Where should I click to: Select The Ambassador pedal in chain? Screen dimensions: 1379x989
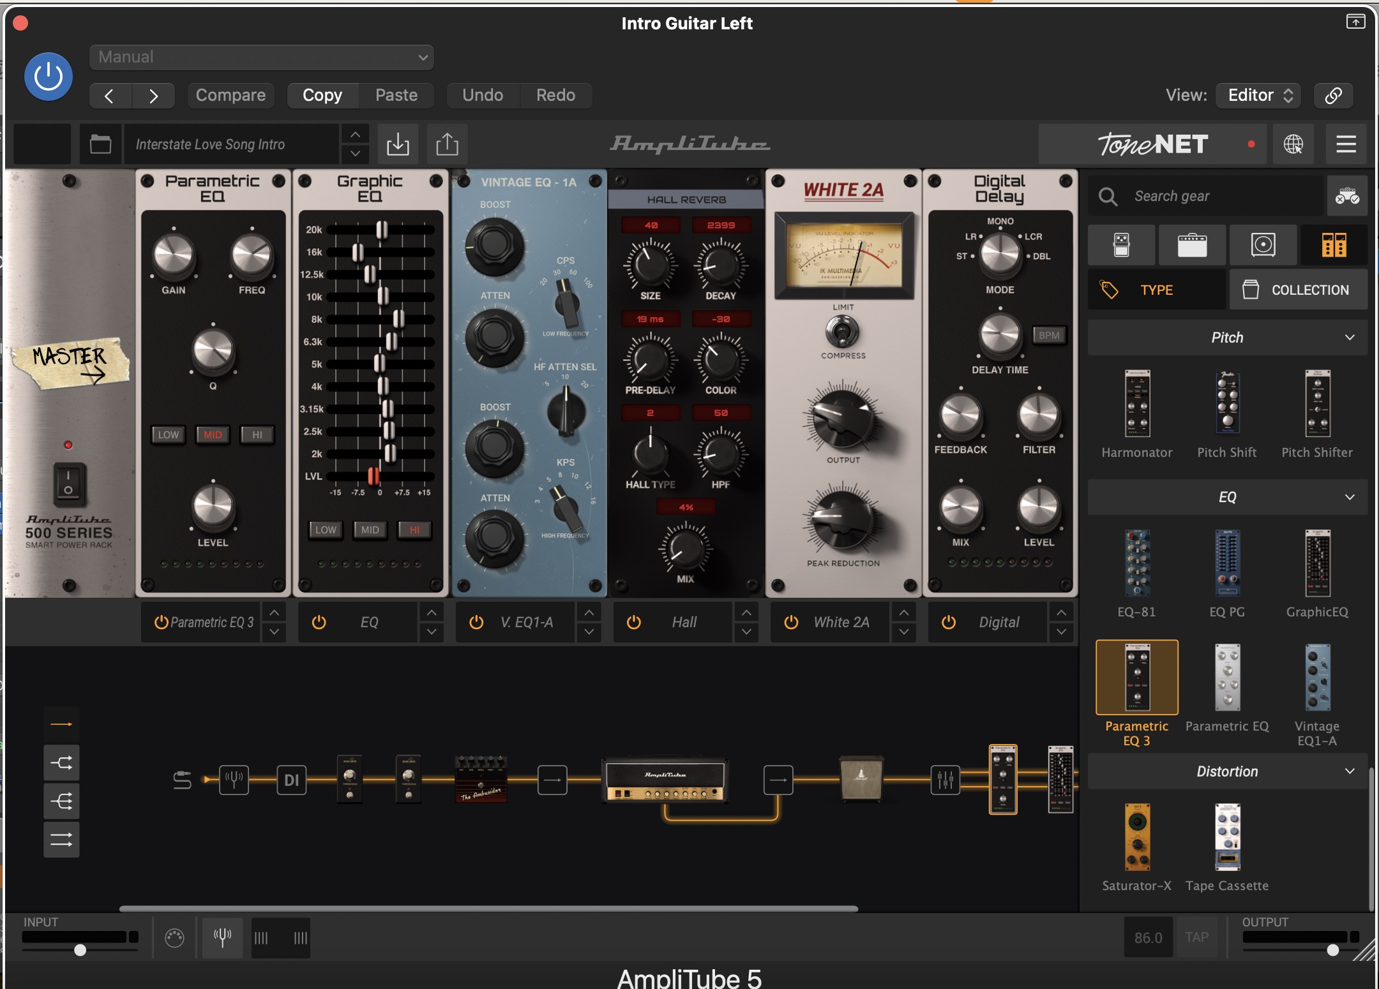(x=481, y=779)
